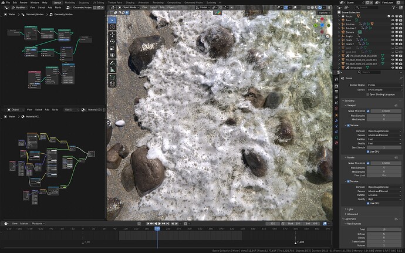Open the Marker menu in timeline

pos(24,224)
